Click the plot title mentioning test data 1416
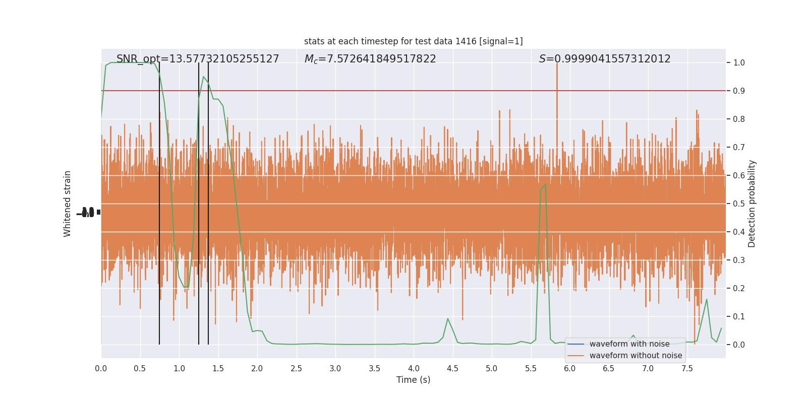This screenshot has height=403, width=807. click(413, 41)
